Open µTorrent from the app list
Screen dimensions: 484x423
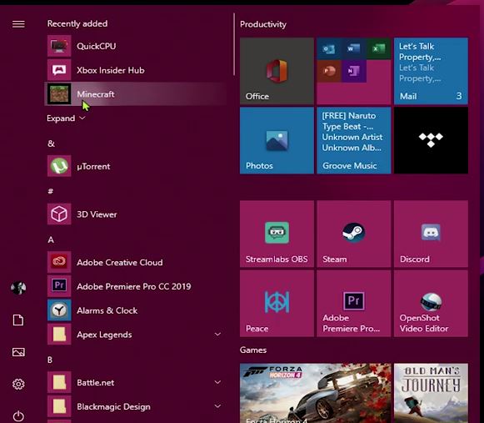136,166
